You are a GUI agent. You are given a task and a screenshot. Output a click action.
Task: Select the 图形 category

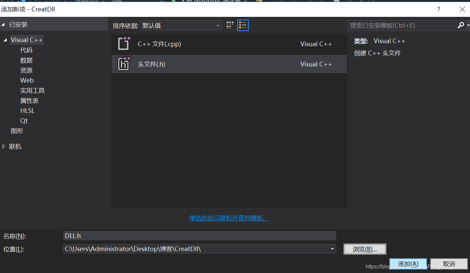pyautogui.click(x=17, y=131)
